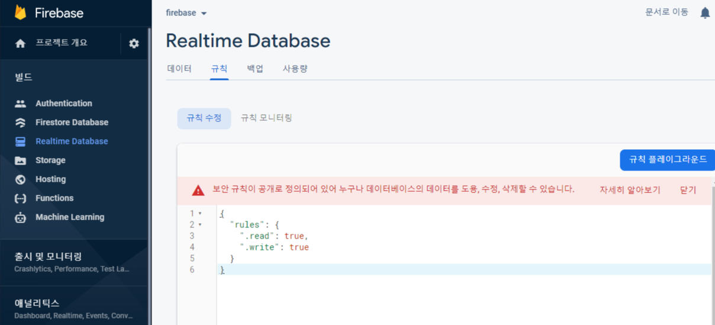
Task: Click the Firestore Database icon
Action: click(x=21, y=123)
